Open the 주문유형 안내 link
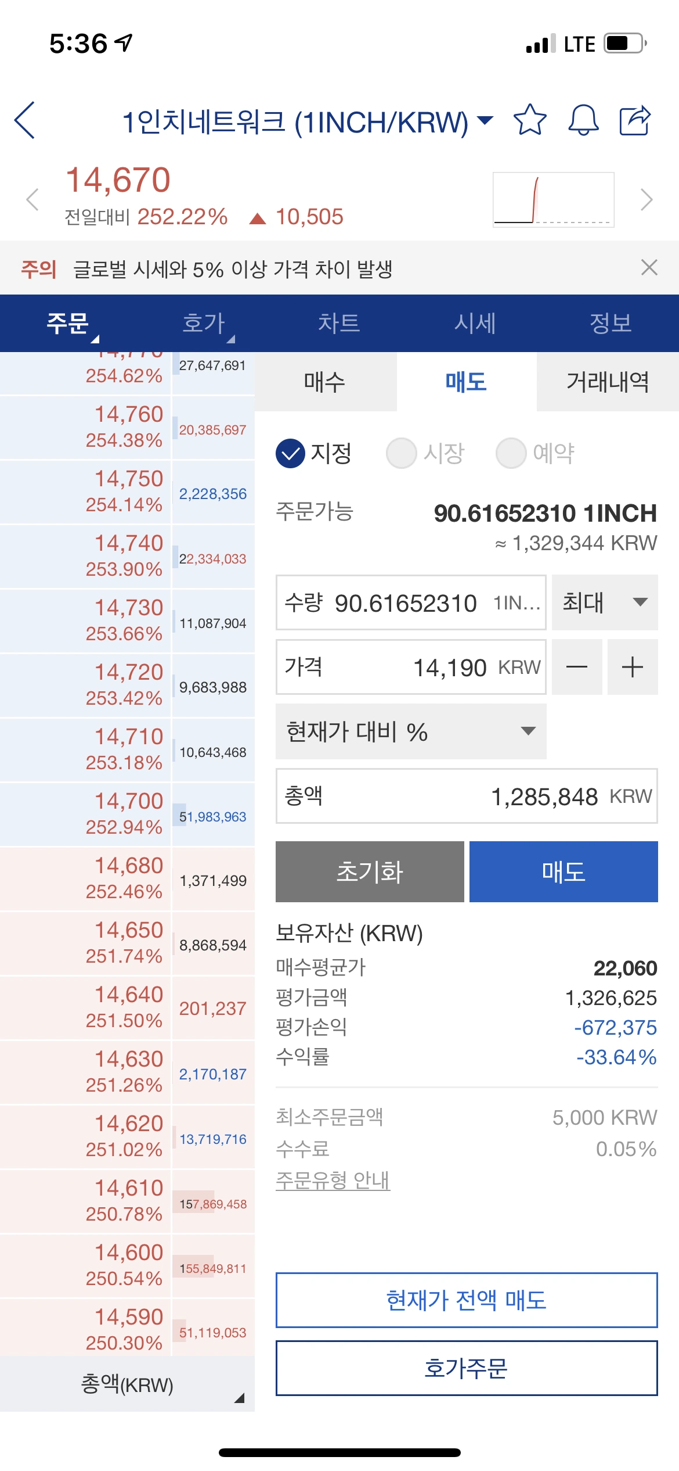This screenshot has width=679, height=1471. point(333,1180)
